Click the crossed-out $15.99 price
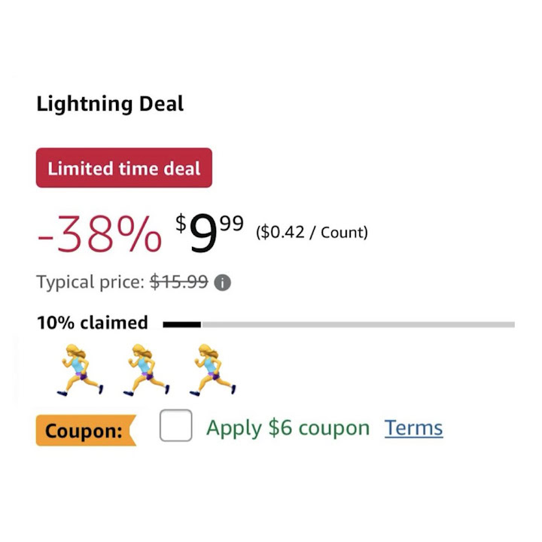This screenshot has height=542, width=542. [x=179, y=282]
